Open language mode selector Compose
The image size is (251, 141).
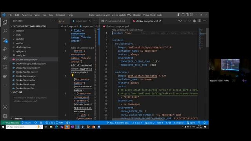pos(179,123)
